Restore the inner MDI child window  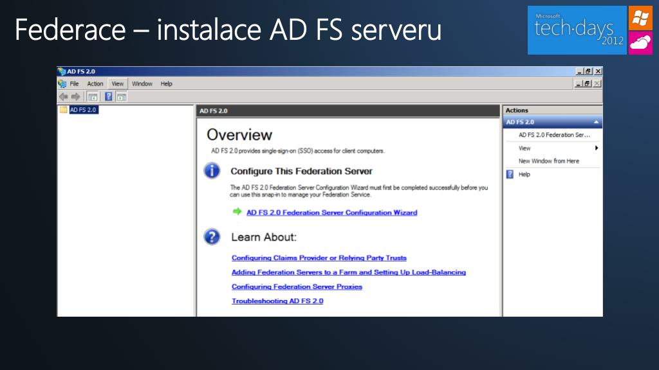587,84
